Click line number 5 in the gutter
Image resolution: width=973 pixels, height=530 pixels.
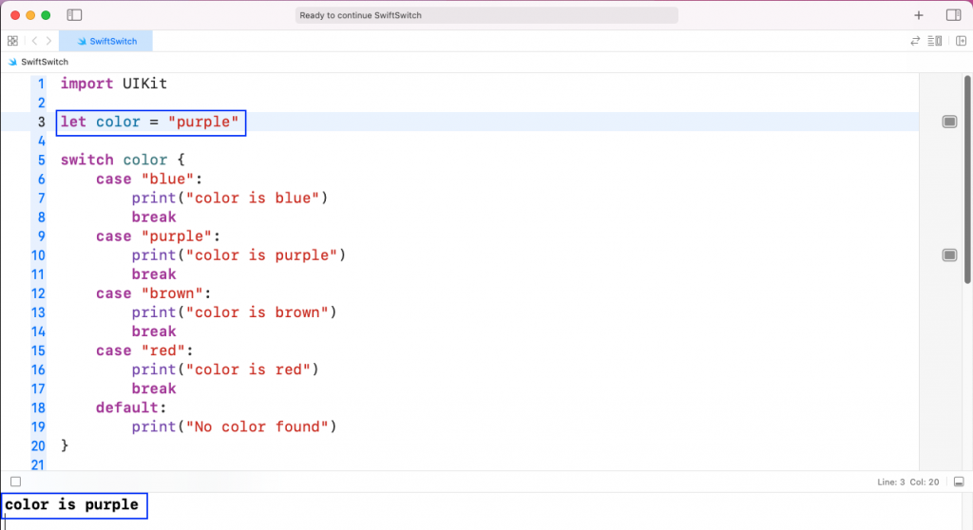click(41, 161)
